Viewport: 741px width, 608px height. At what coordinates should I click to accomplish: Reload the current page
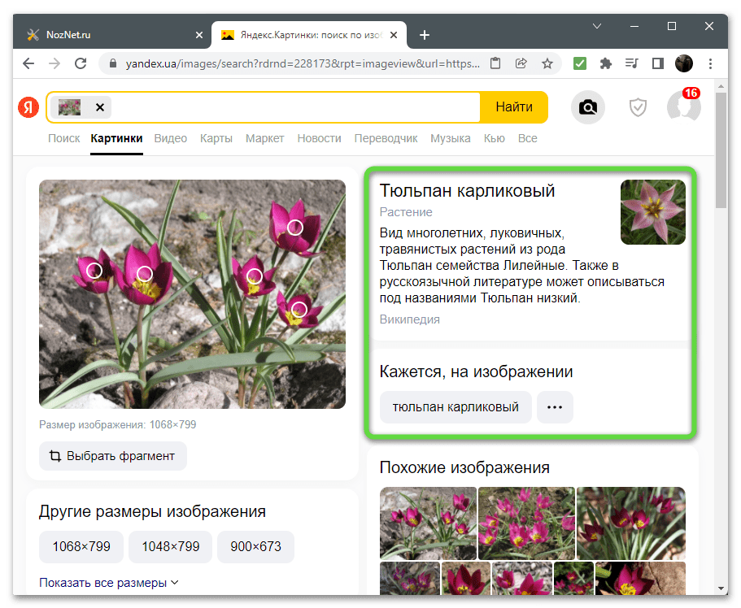point(81,63)
